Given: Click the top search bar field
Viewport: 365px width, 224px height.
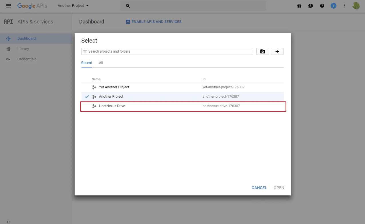Looking at the screenshot, I should click(x=193, y=6).
